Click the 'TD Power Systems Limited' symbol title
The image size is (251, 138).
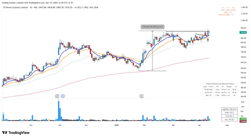[x=16, y=7]
